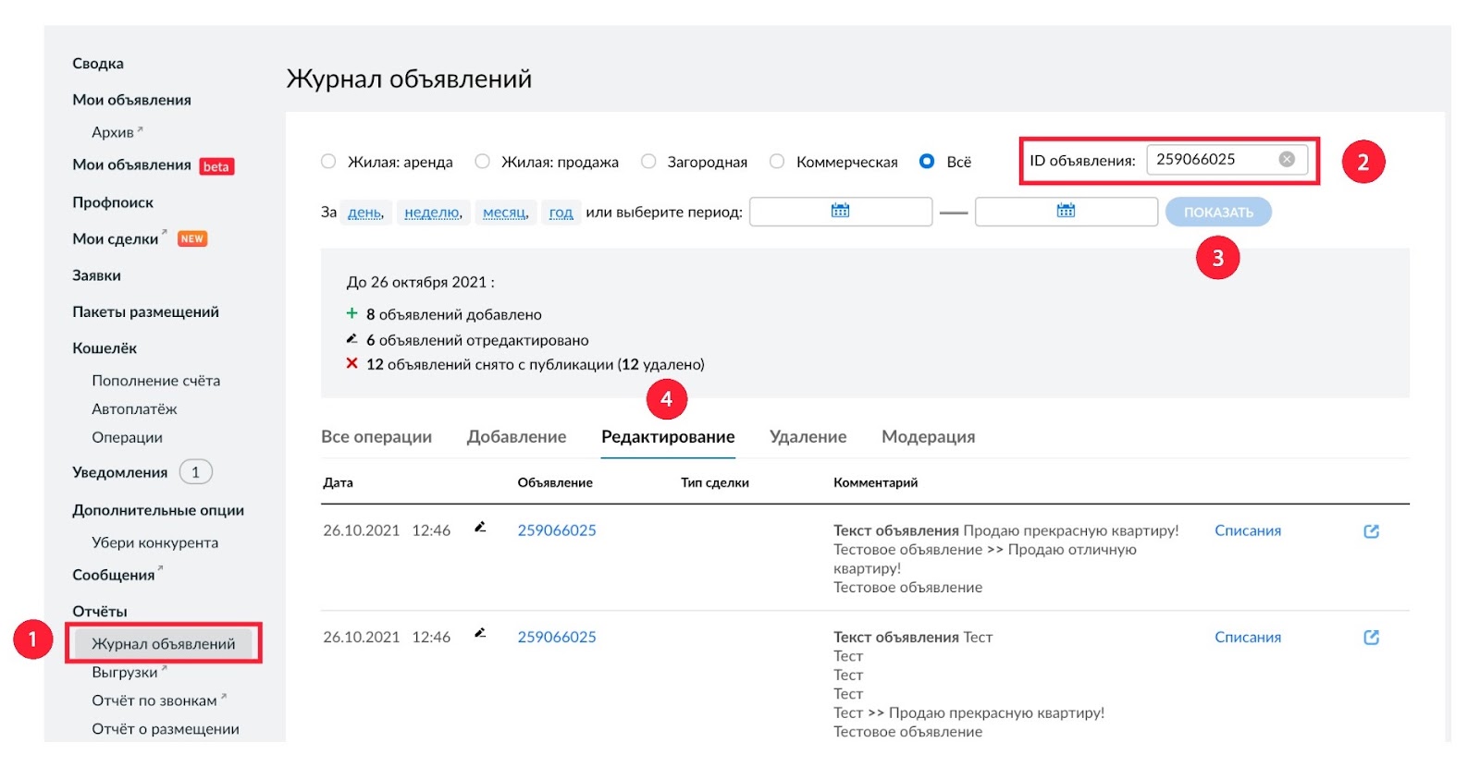Filter by месяц period link
The image size is (1480, 779).
[x=505, y=213]
